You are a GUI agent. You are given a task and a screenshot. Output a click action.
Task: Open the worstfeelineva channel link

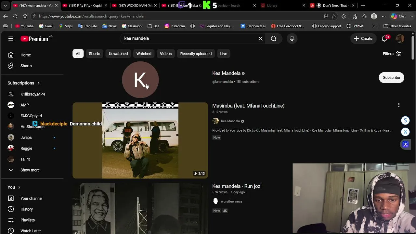231,201
